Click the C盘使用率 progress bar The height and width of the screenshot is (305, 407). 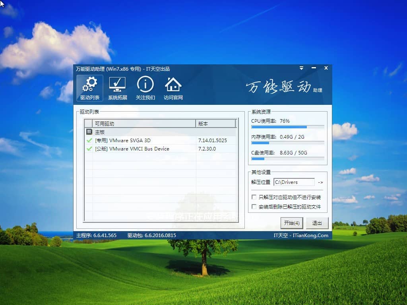coord(288,159)
